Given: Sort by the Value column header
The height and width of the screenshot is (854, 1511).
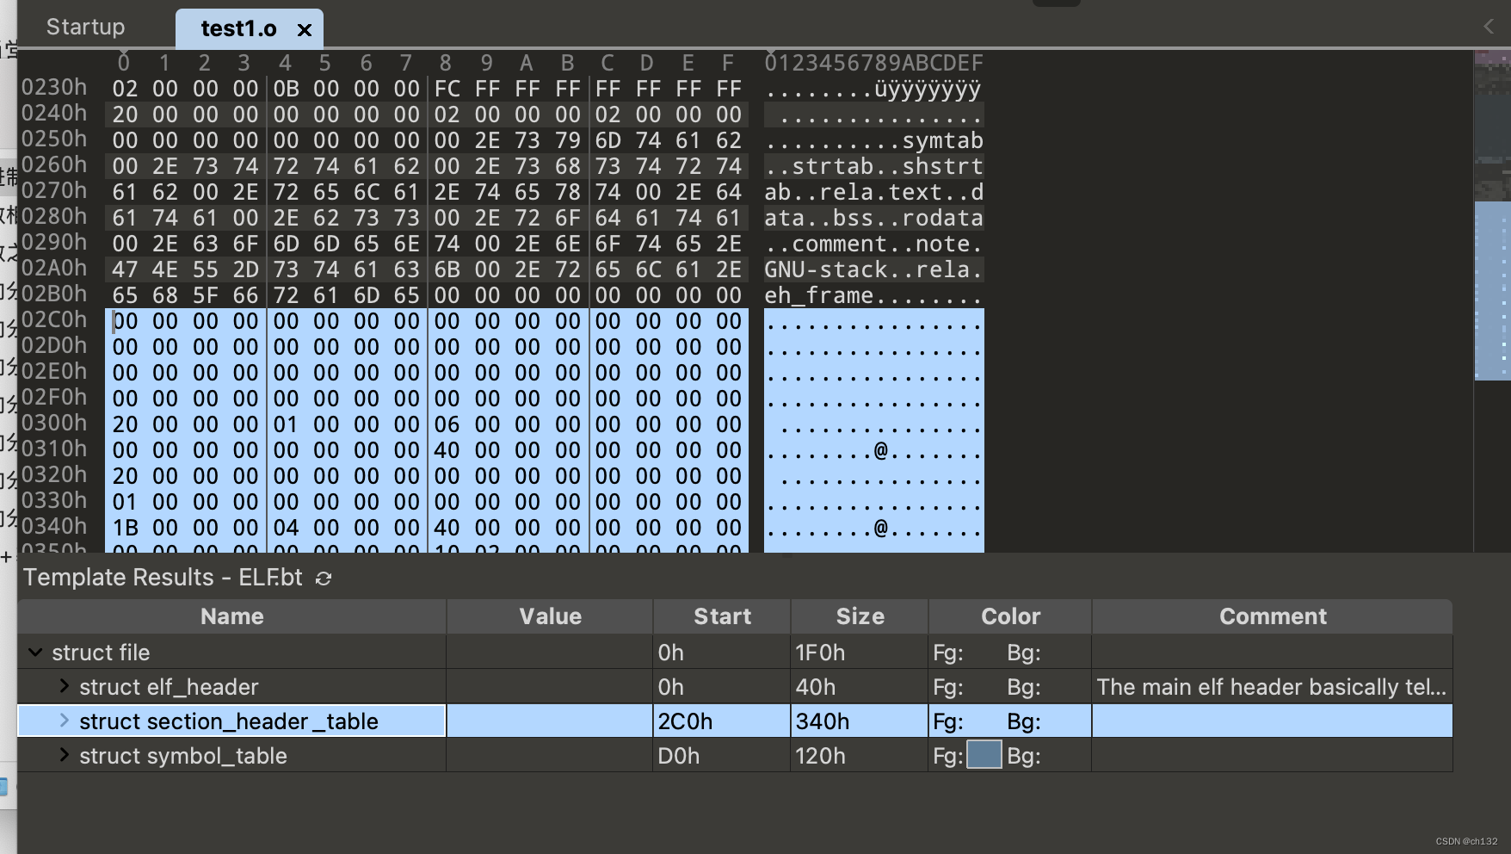Looking at the screenshot, I should [550, 616].
